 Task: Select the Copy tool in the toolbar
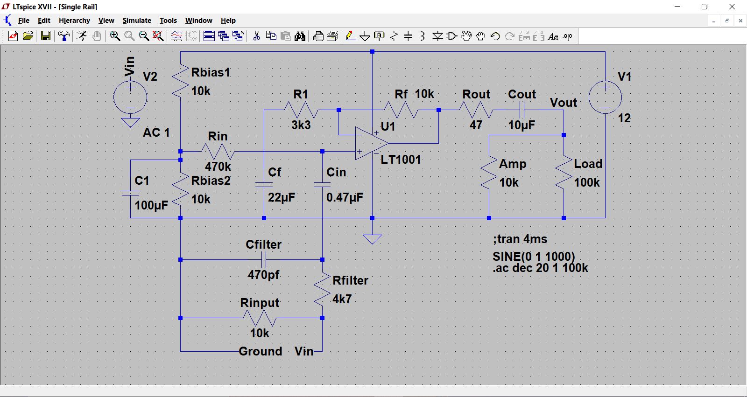pyautogui.click(x=271, y=36)
